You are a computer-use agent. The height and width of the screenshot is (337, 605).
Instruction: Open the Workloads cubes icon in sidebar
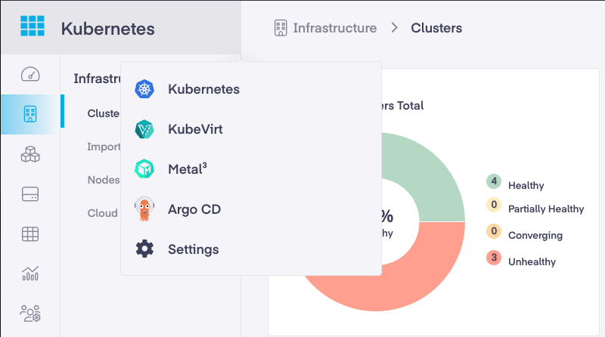click(30, 154)
